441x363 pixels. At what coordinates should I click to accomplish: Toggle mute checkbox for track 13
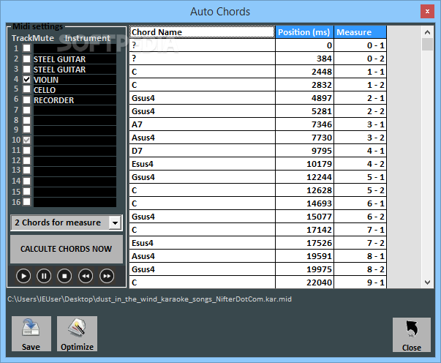coord(27,171)
